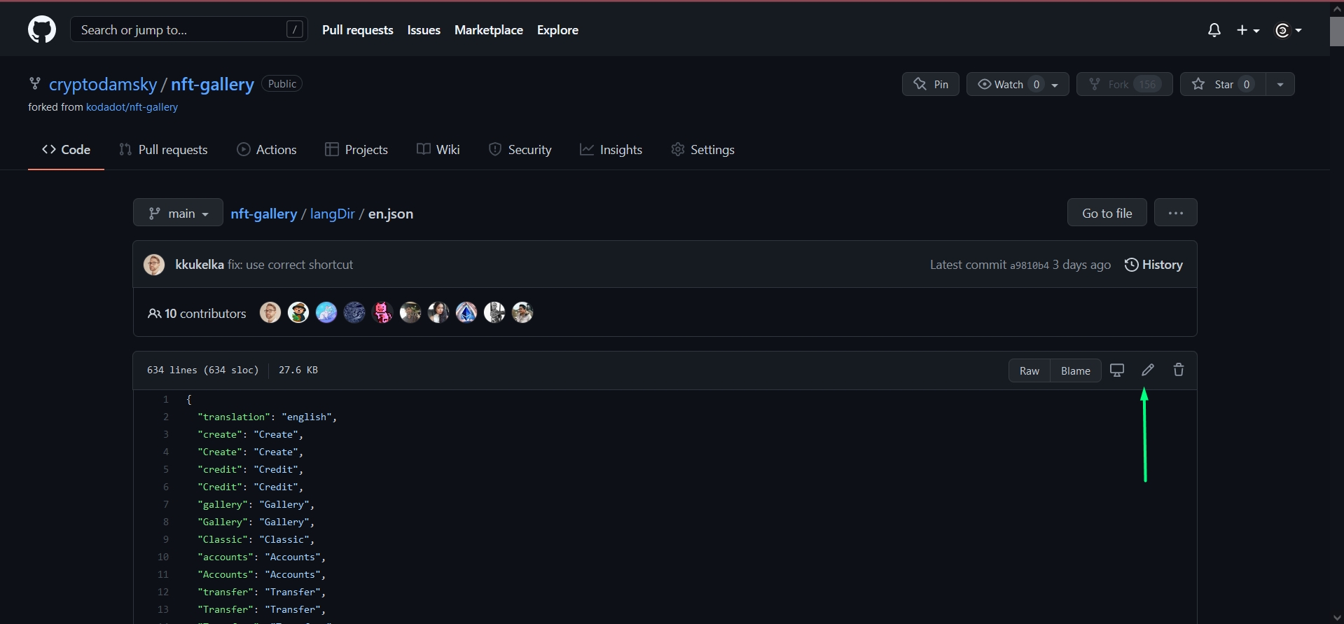Switch to the Actions tab

tap(267, 150)
